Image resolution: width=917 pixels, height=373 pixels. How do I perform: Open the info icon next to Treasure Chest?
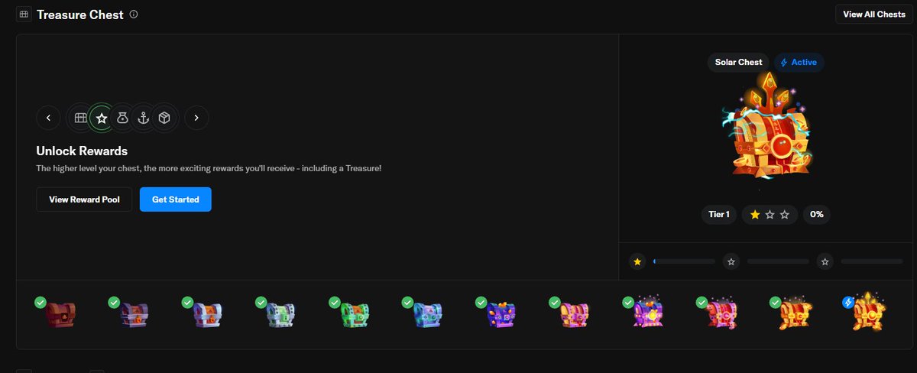point(134,15)
